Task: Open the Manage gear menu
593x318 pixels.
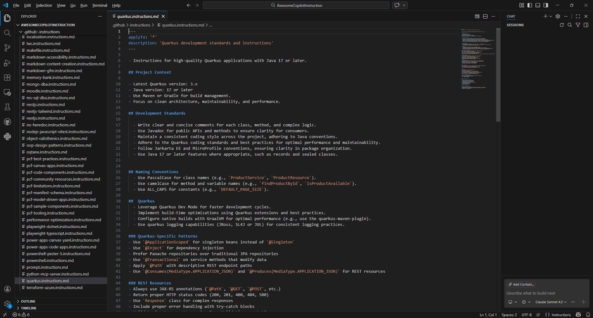Action: tap(7, 304)
